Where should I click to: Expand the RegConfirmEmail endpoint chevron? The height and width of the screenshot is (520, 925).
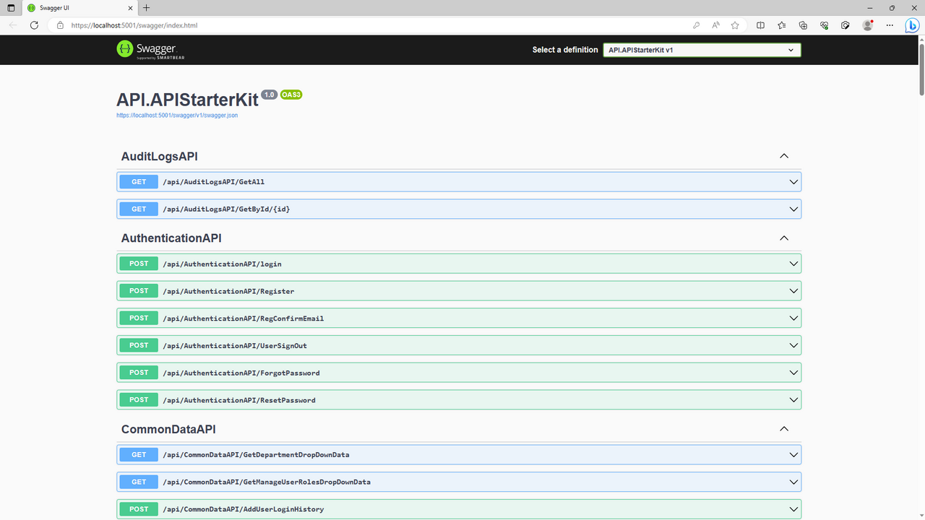(793, 318)
